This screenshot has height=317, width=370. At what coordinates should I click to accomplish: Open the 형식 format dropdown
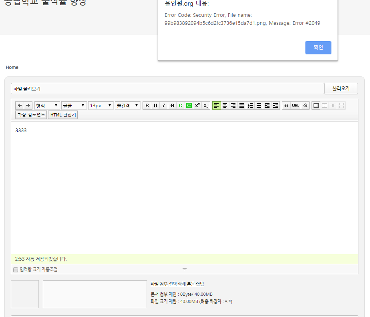47,106
